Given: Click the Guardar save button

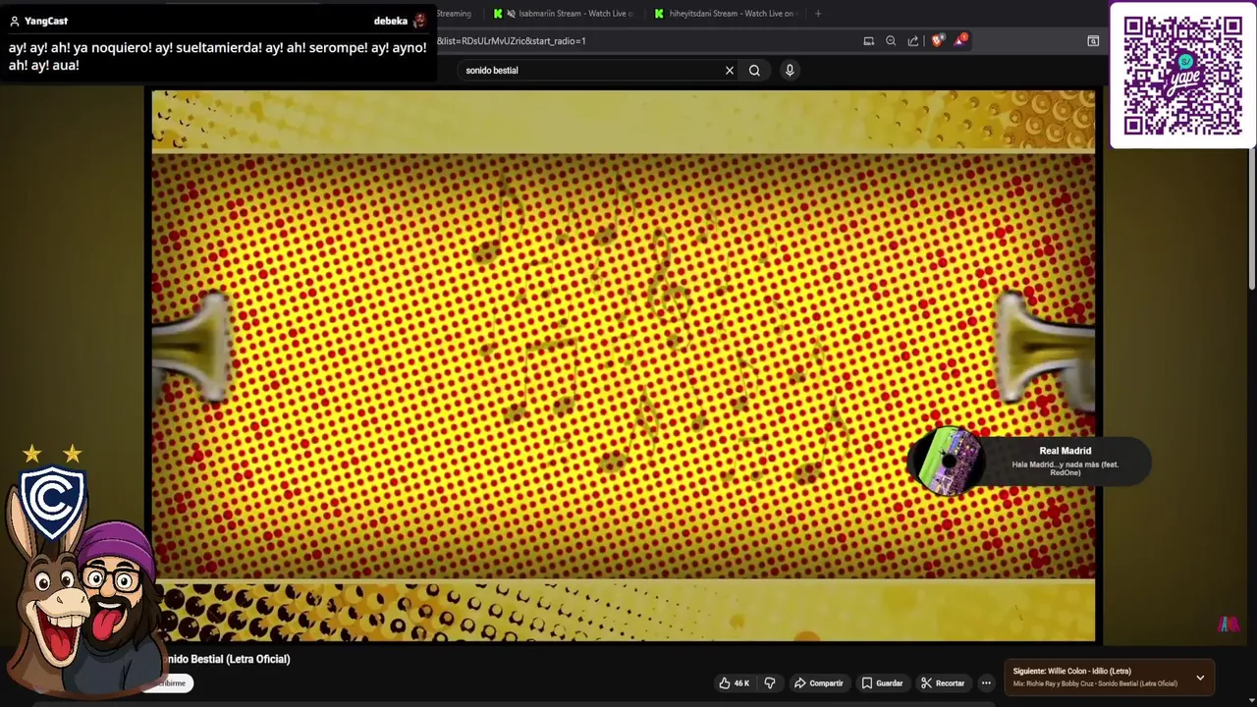Looking at the screenshot, I should 882,683.
